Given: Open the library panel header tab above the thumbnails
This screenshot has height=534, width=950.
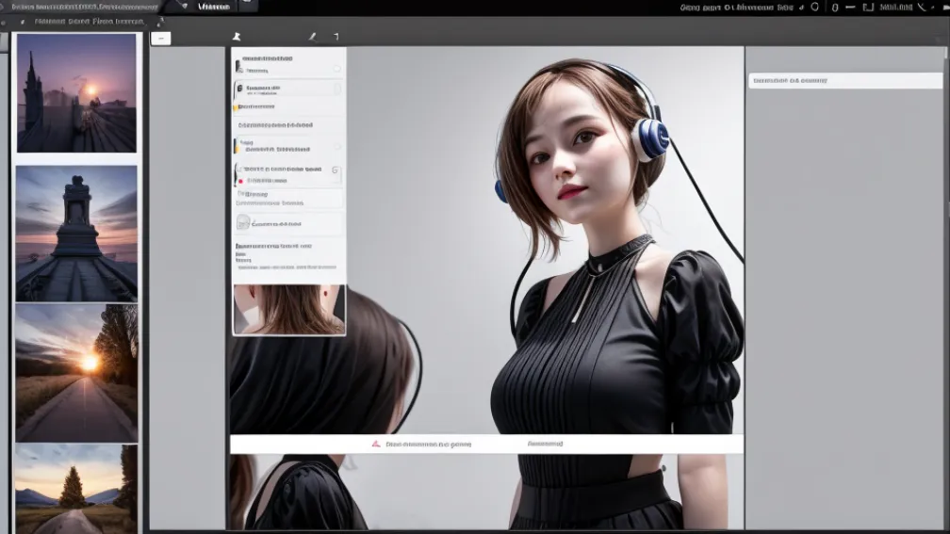Looking at the screenshot, I should pyautogui.click(x=90, y=21).
